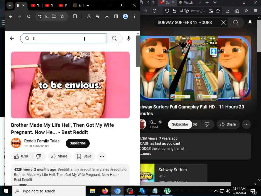Bookmark this page with the Chrome star
Screen dimensions: 261x196
tap(62, 16)
